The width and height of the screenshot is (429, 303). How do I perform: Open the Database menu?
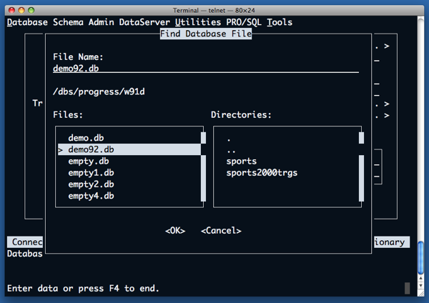click(x=27, y=22)
